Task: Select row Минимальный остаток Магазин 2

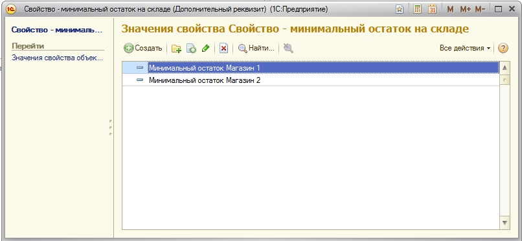Action: tap(310, 80)
